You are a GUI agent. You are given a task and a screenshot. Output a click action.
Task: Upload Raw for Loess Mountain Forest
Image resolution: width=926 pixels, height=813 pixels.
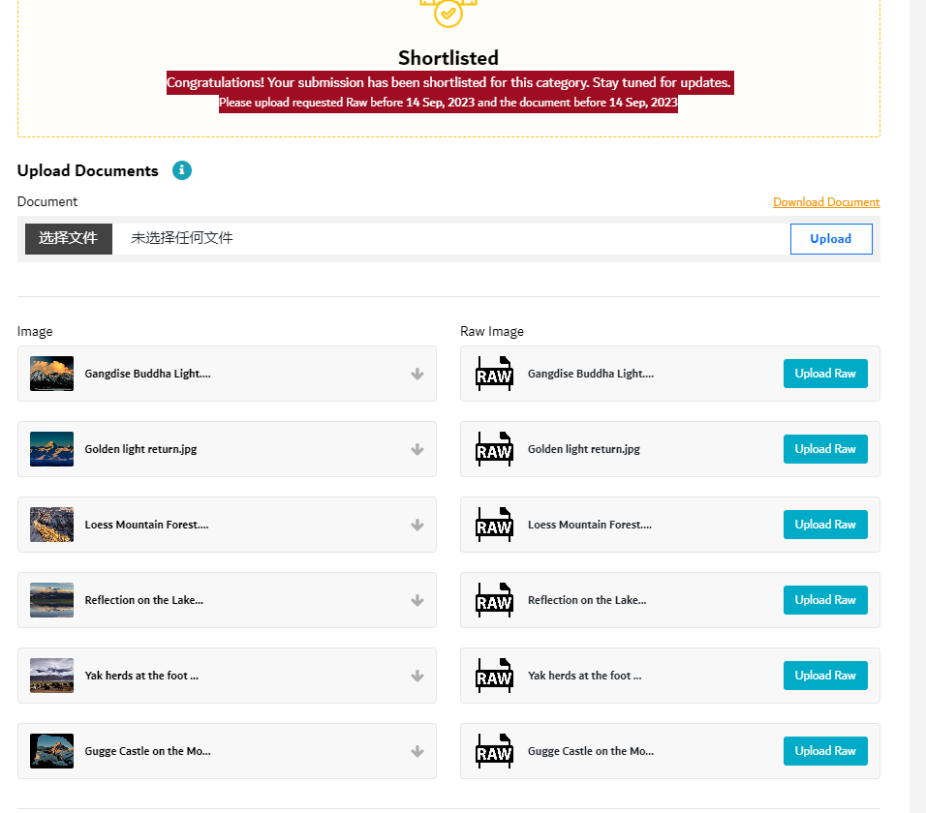coord(825,525)
